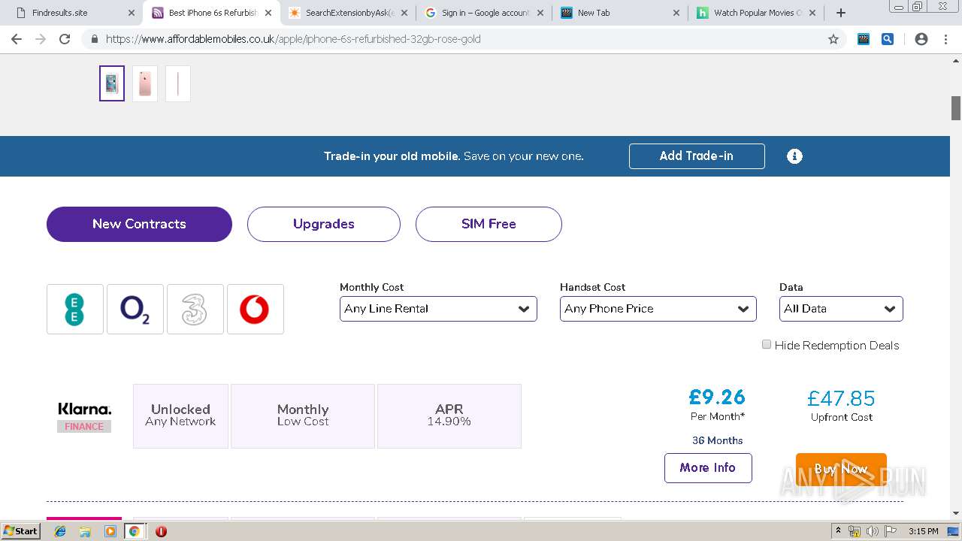Image resolution: width=962 pixels, height=541 pixels.
Task: Select the rose gold phone thumbnail
Action: pos(145,83)
